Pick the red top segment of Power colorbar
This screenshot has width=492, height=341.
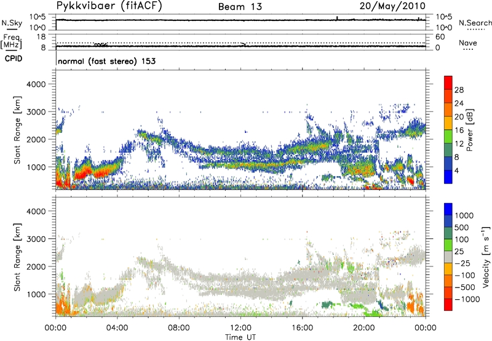coord(448,82)
